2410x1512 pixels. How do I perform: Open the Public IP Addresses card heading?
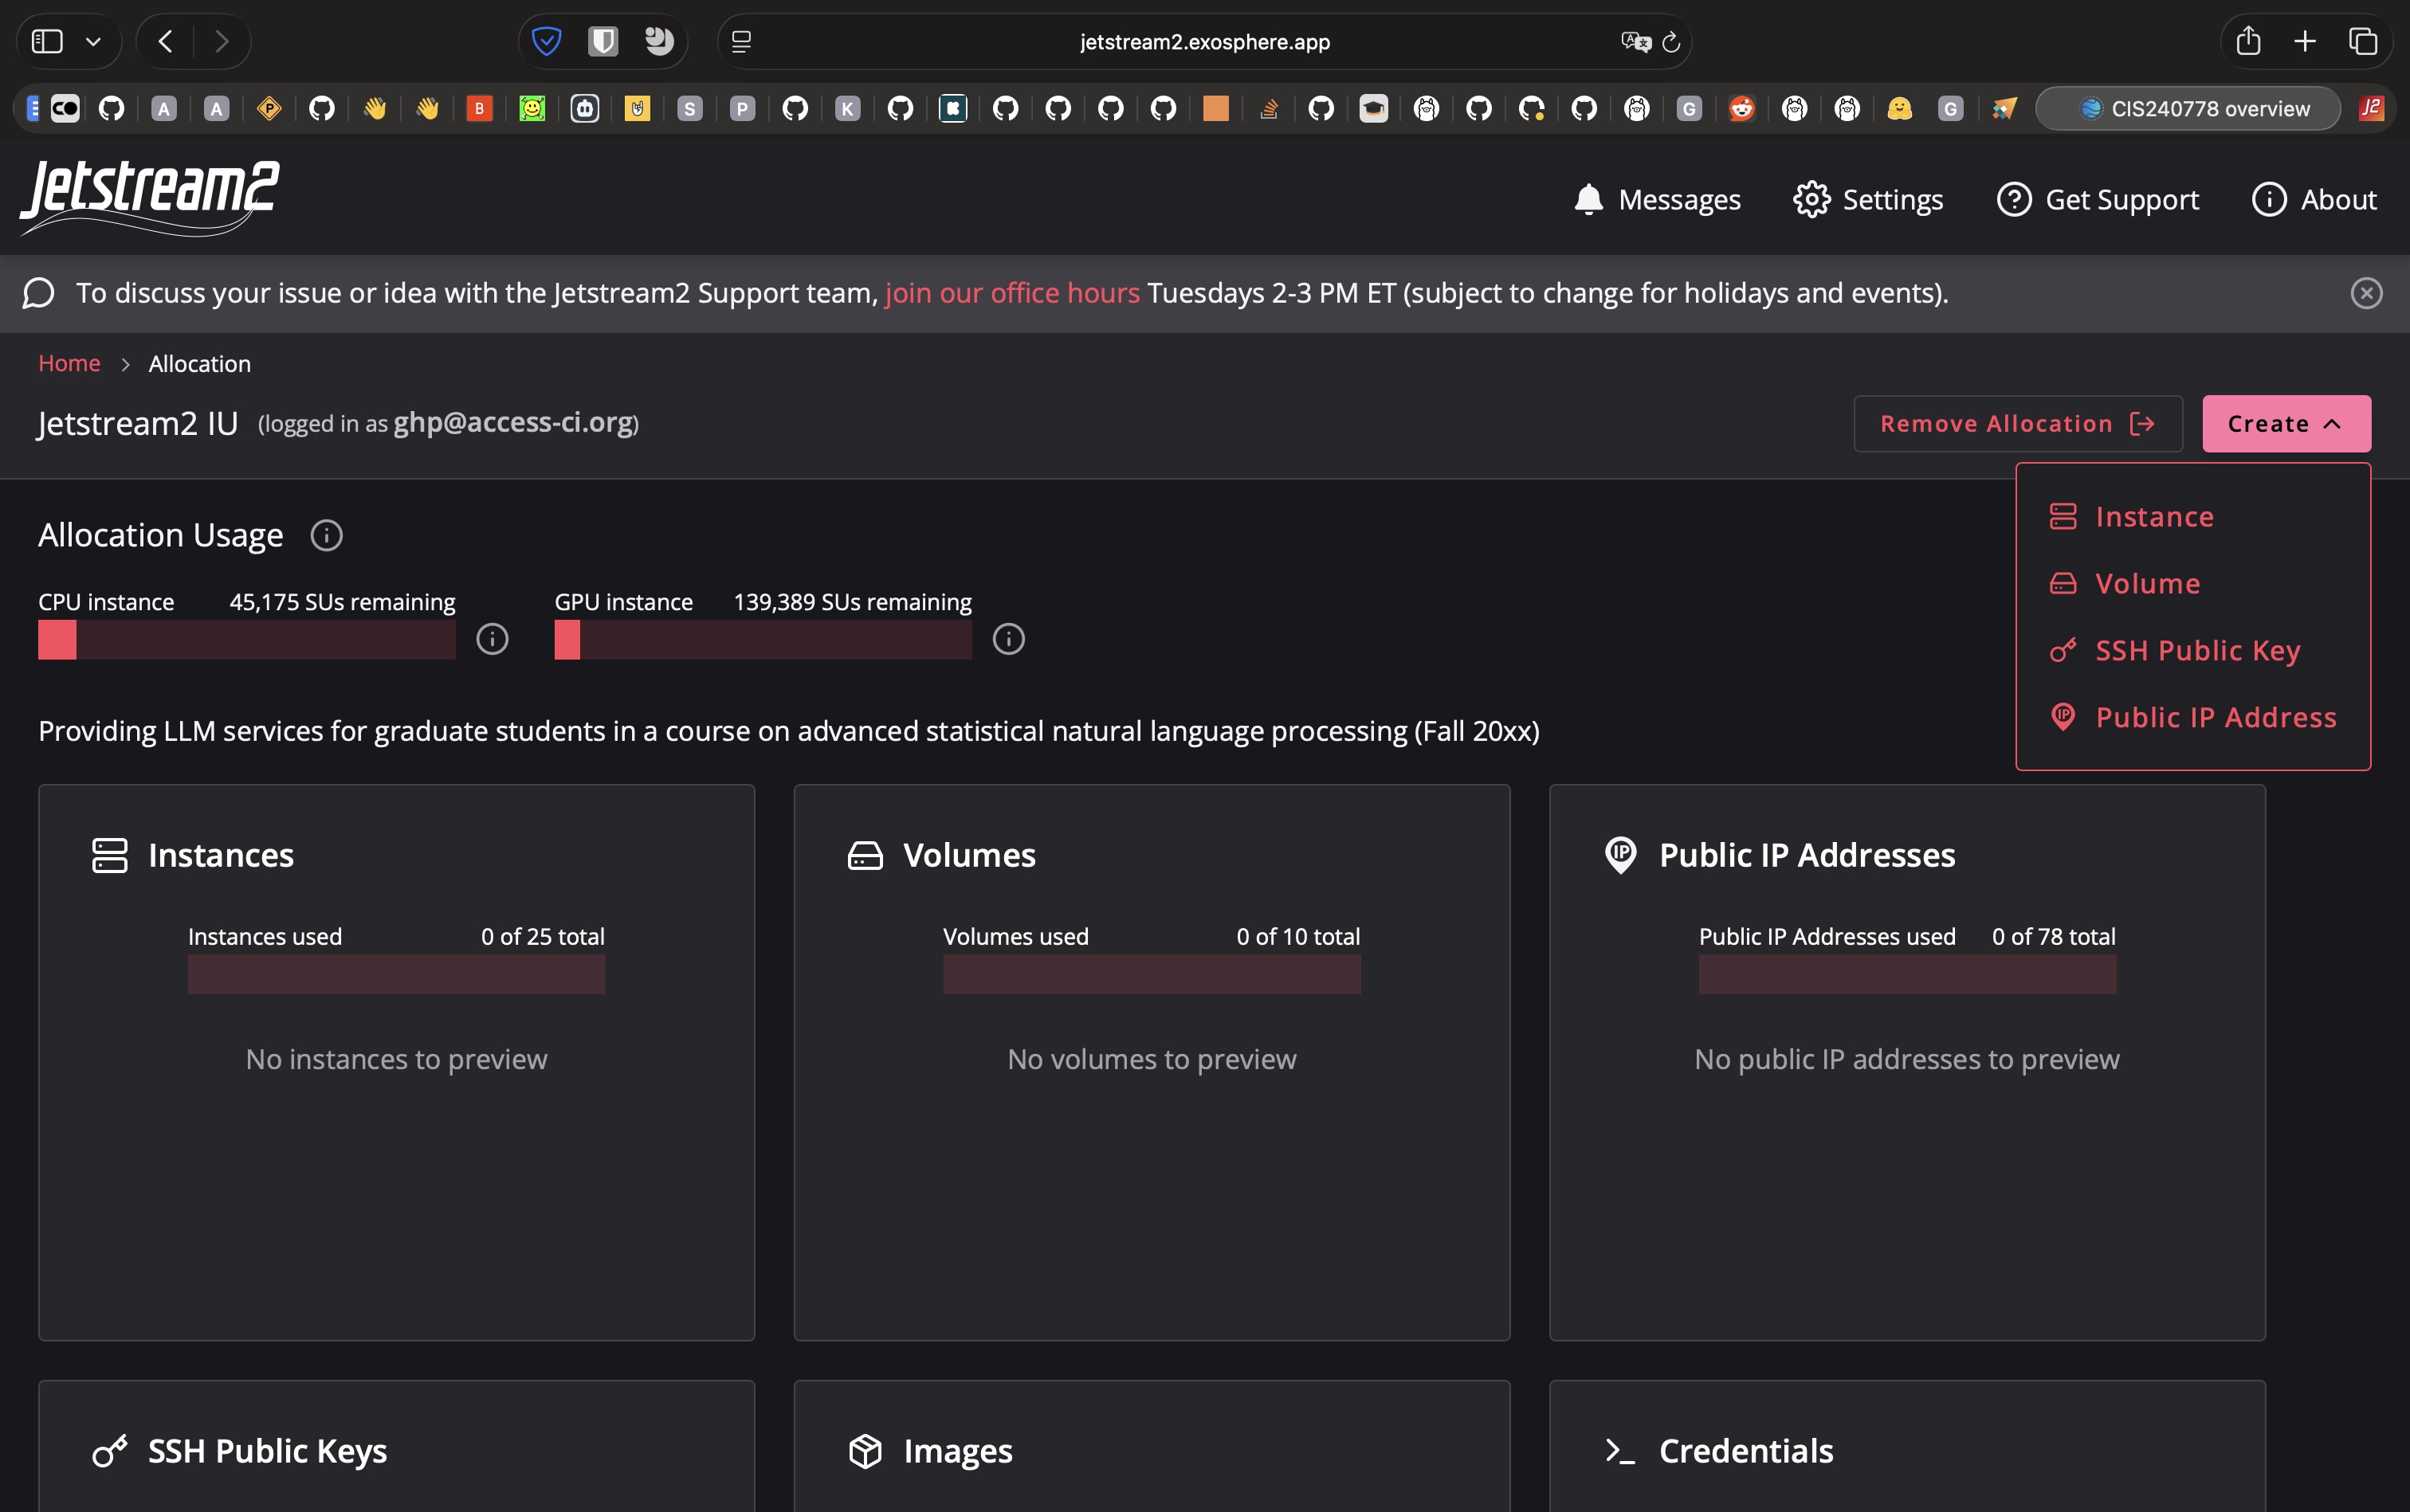pos(1807,855)
